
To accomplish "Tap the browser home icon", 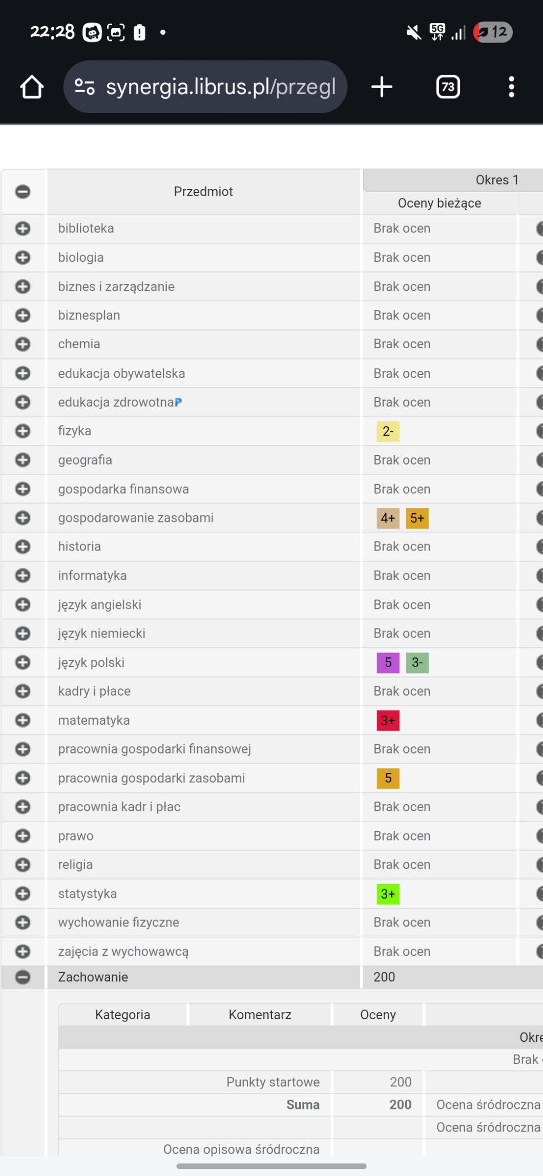I will click(x=32, y=87).
